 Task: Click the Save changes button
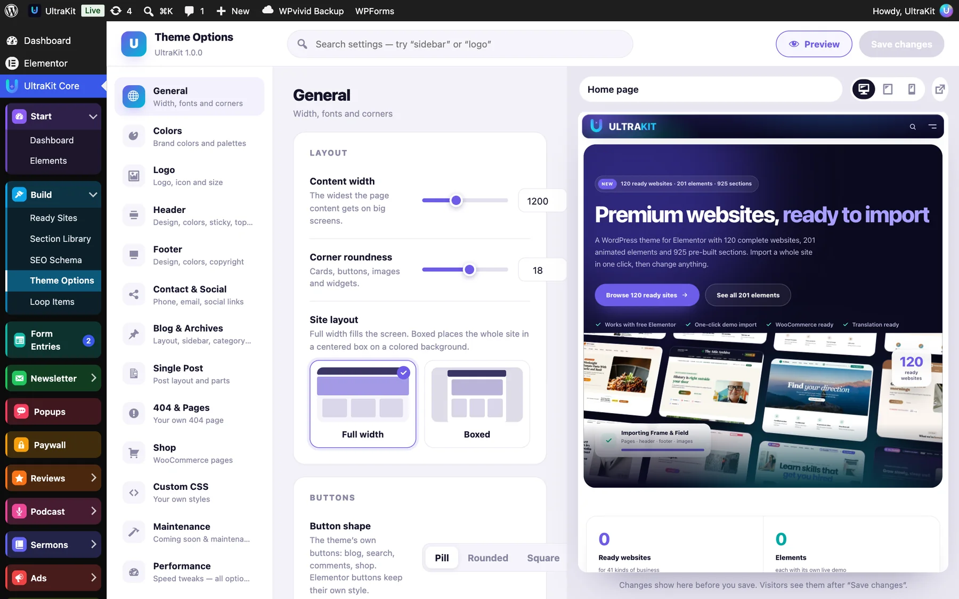click(x=901, y=44)
